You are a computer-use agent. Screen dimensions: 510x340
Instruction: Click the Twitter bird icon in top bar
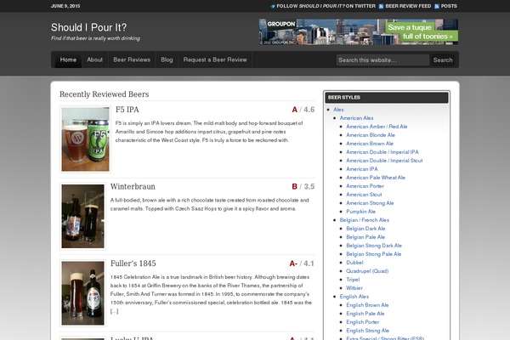tap(273, 6)
